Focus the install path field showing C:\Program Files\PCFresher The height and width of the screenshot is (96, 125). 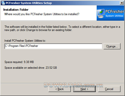[x=53, y=46]
